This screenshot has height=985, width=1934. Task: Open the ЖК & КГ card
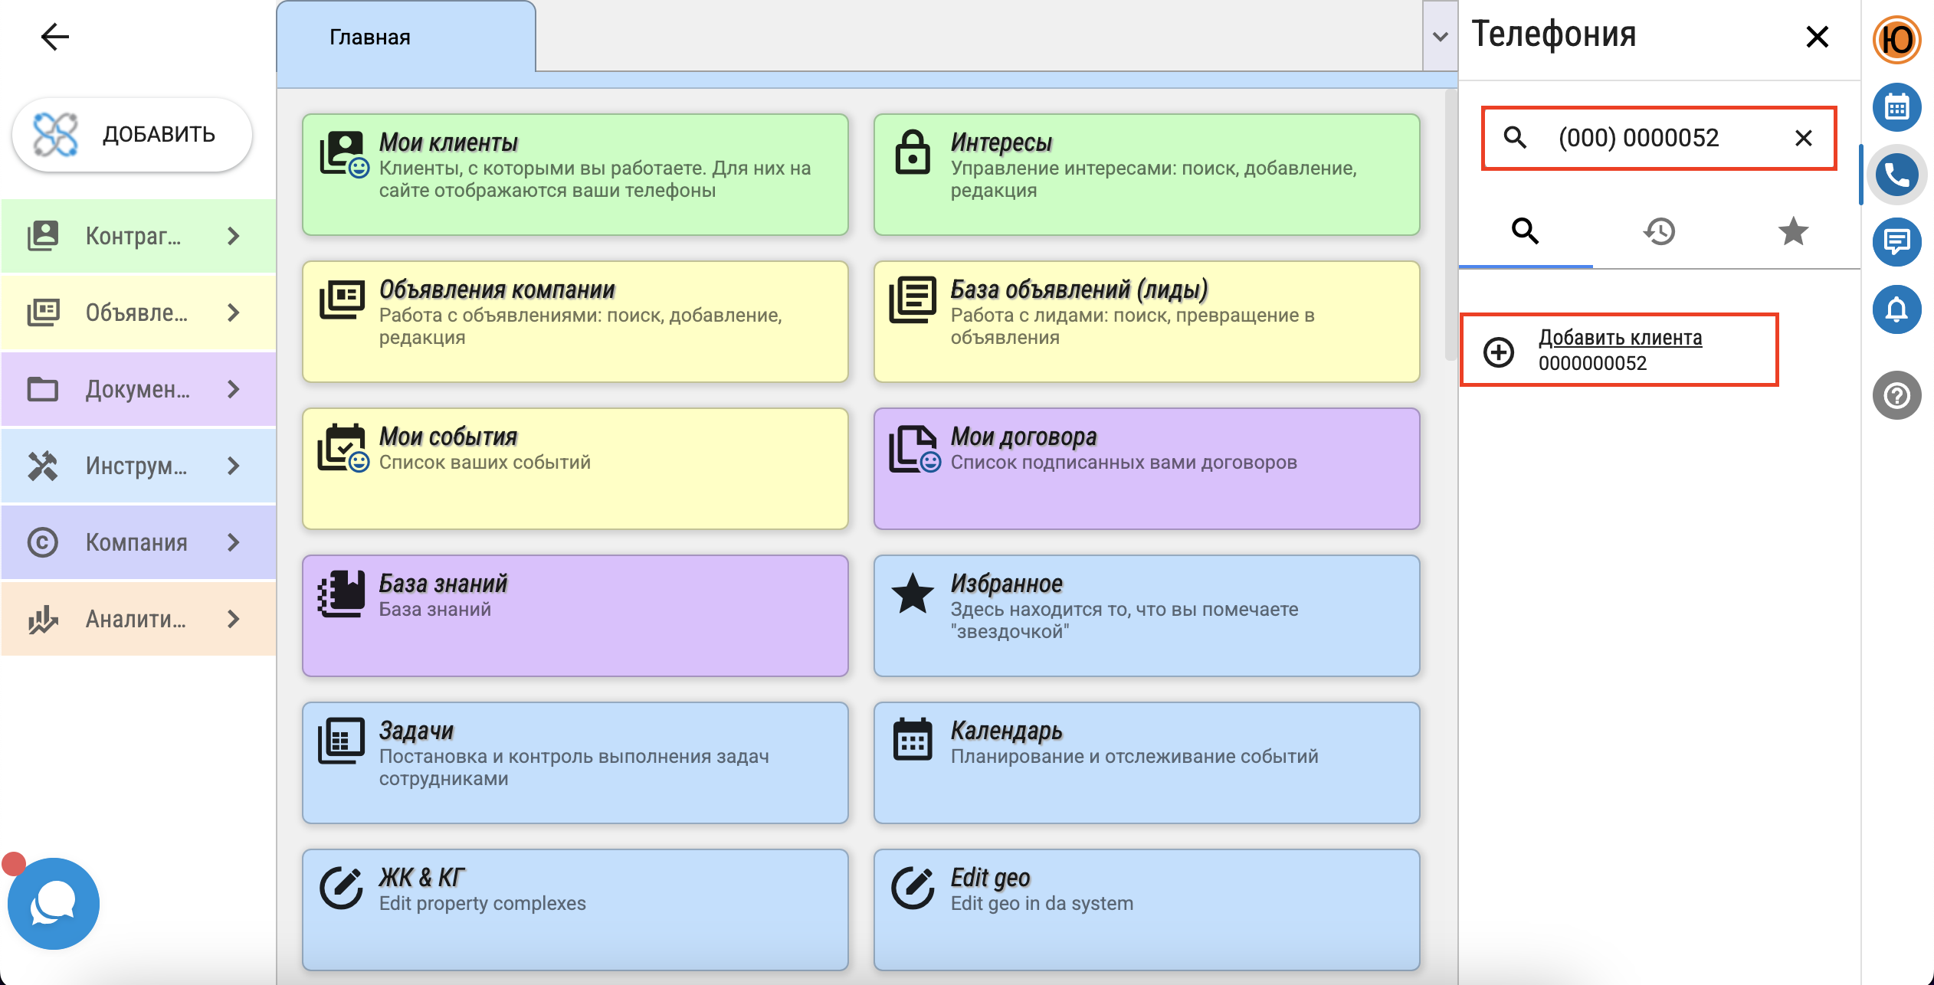(x=575, y=910)
